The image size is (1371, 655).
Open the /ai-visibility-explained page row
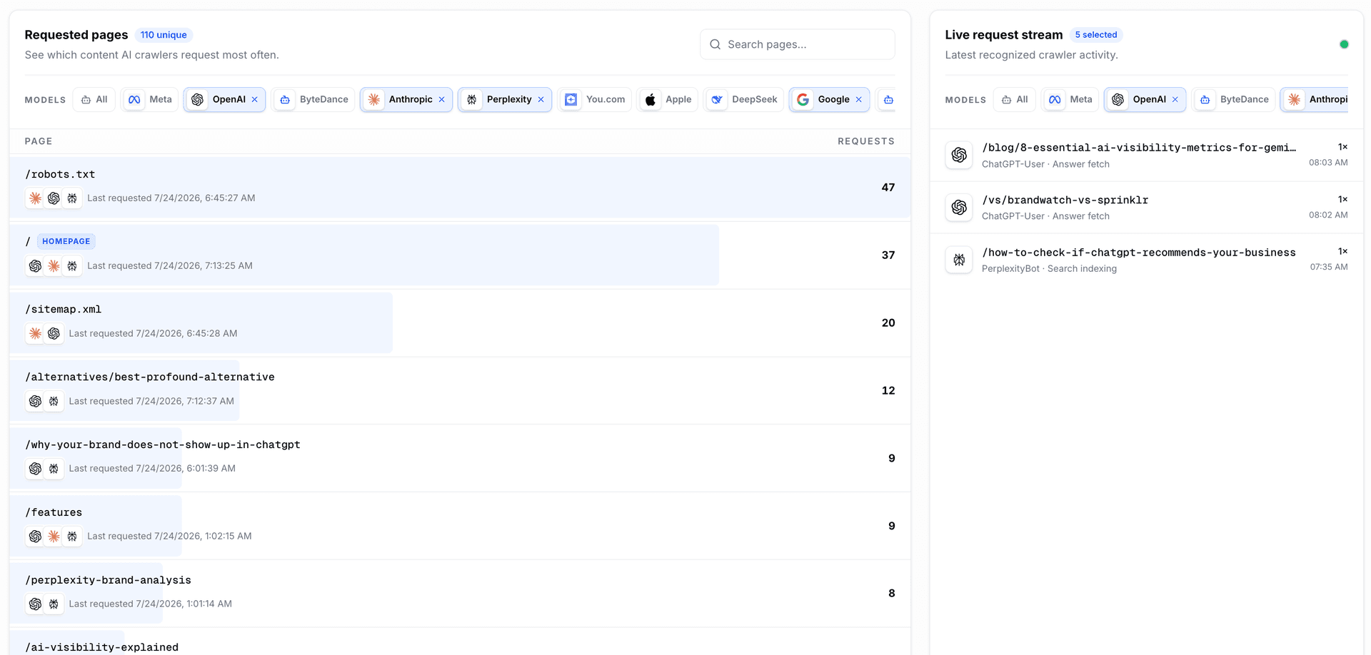pyautogui.click(x=460, y=643)
